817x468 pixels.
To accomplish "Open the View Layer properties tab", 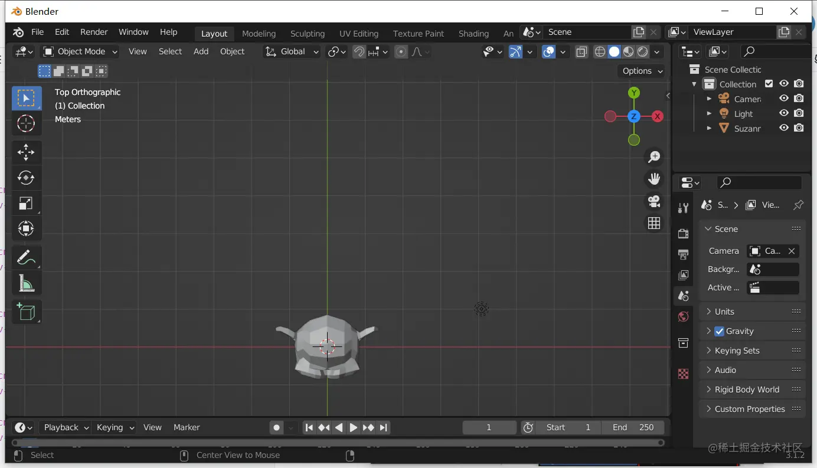I will pyautogui.click(x=684, y=275).
